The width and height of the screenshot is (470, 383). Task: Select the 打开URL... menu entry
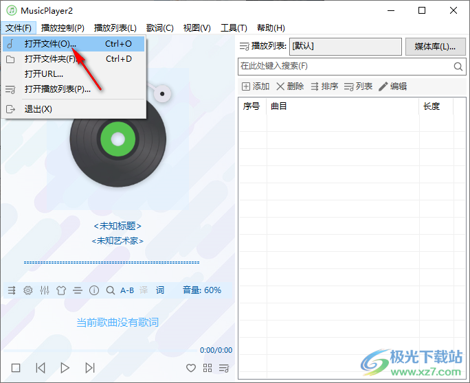pos(74,74)
